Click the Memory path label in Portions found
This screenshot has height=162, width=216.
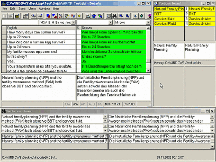(184, 63)
